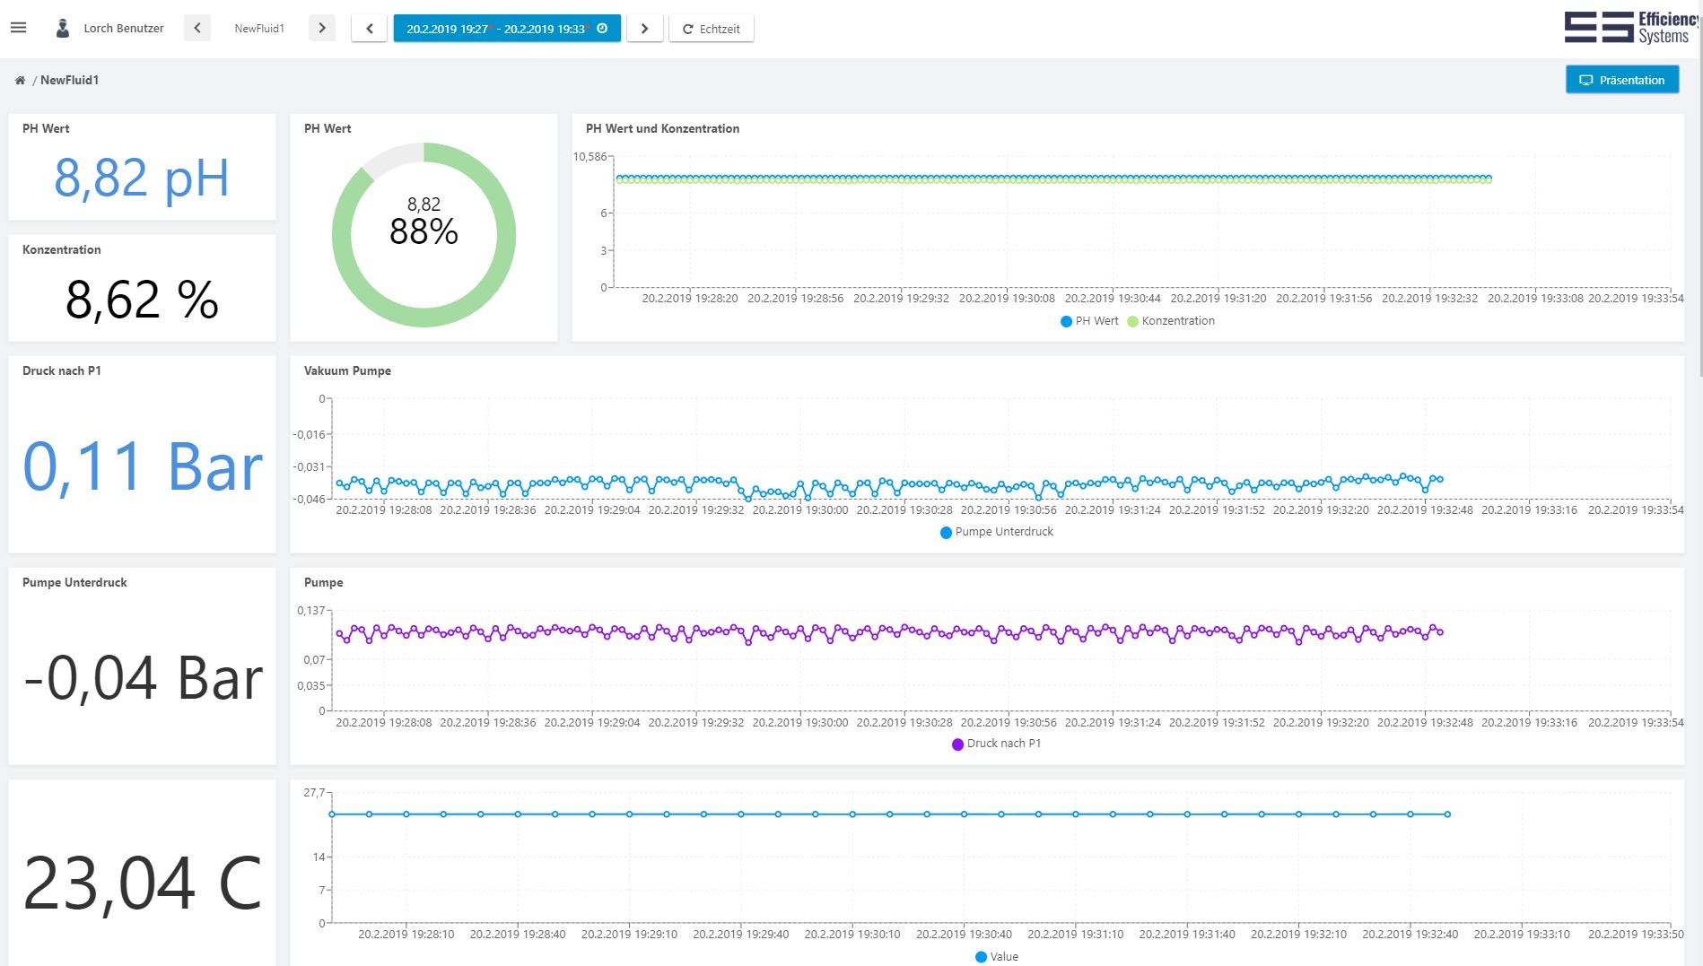Toggle Druck nach P1 legend entry

coord(996,744)
